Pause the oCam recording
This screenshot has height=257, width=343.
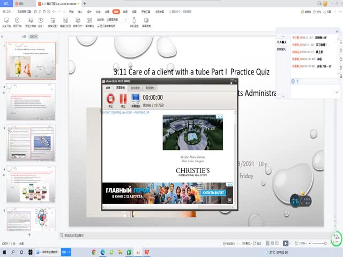pos(123,99)
